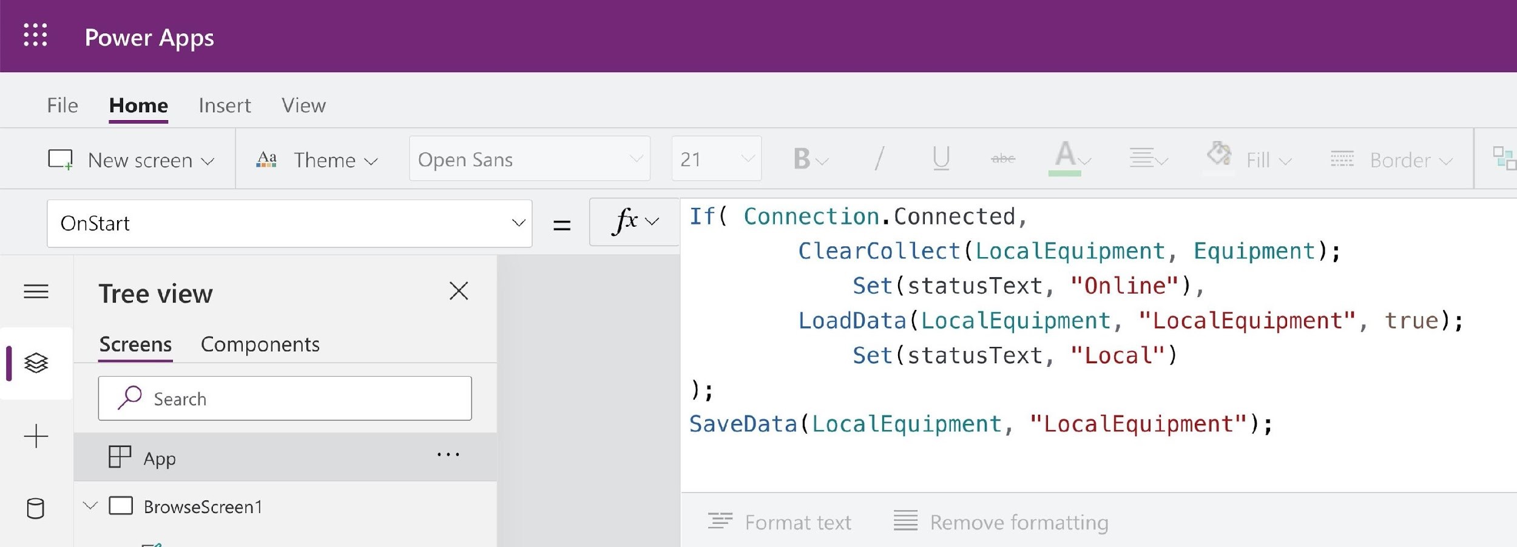Select the Screens tab
This screenshot has height=547, width=1517.
tap(135, 344)
